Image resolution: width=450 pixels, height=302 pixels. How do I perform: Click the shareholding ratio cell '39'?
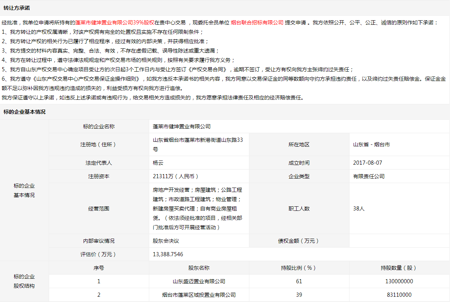pos(299,295)
